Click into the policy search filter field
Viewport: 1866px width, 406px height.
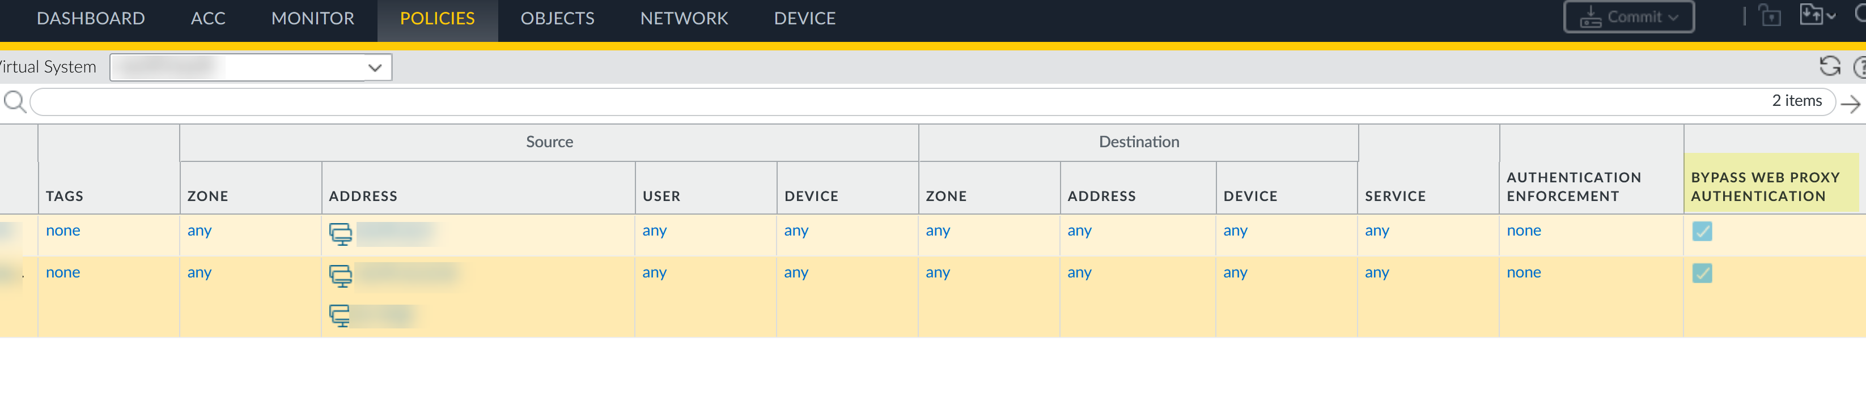[870, 102]
